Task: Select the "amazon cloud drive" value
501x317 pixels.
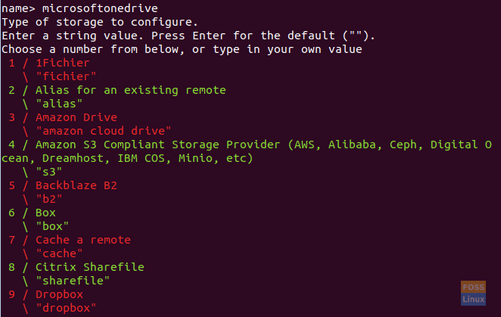Action: [x=103, y=131]
